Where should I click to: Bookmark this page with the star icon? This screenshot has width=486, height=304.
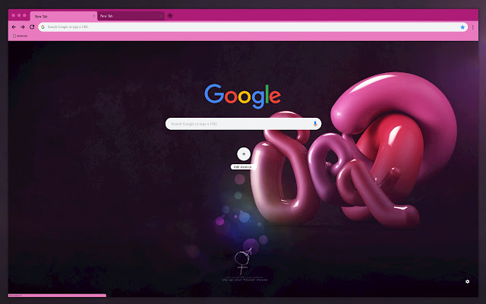point(462,27)
